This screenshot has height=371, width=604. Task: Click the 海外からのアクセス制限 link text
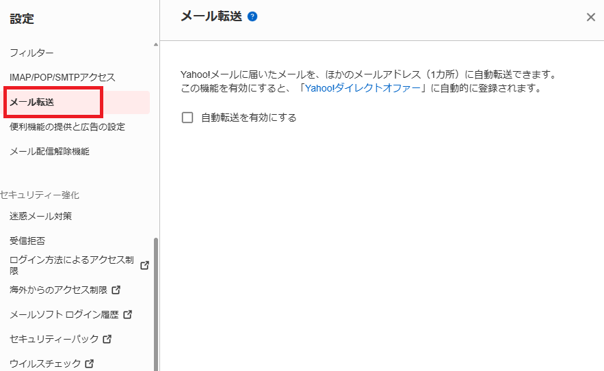pos(58,290)
